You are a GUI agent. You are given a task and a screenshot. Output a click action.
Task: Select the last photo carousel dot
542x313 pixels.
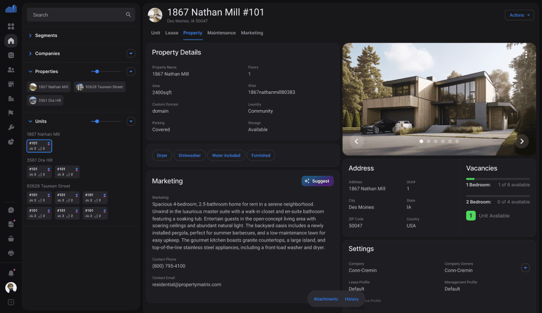tap(457, 141)
